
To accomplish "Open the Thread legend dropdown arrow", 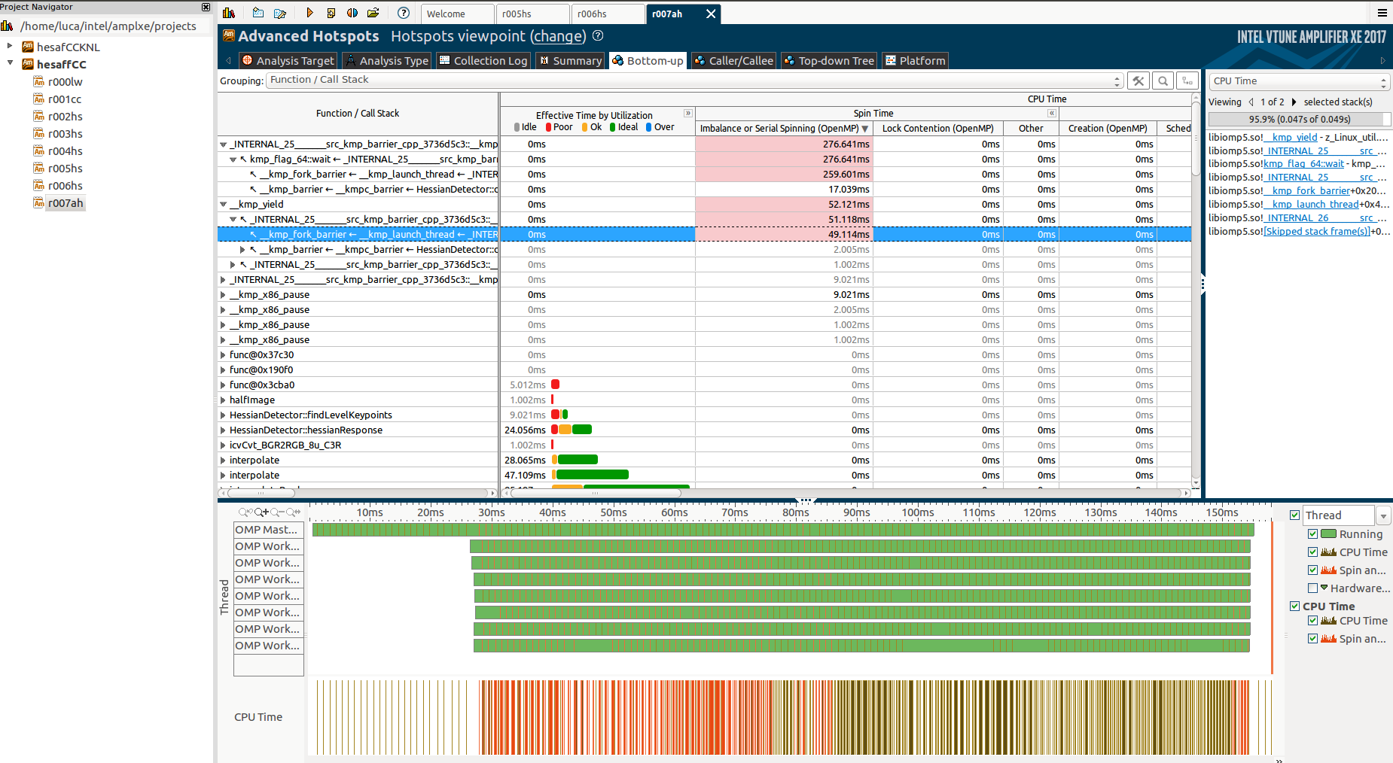I will 1383,515.
